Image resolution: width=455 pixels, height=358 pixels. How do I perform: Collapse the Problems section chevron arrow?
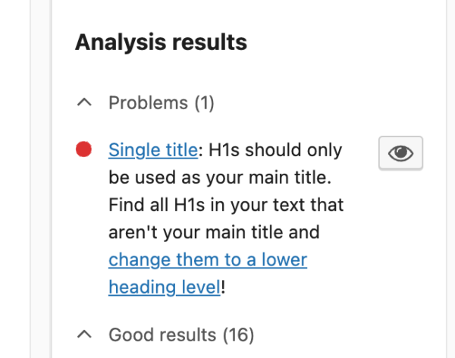(x=86, y=102)
